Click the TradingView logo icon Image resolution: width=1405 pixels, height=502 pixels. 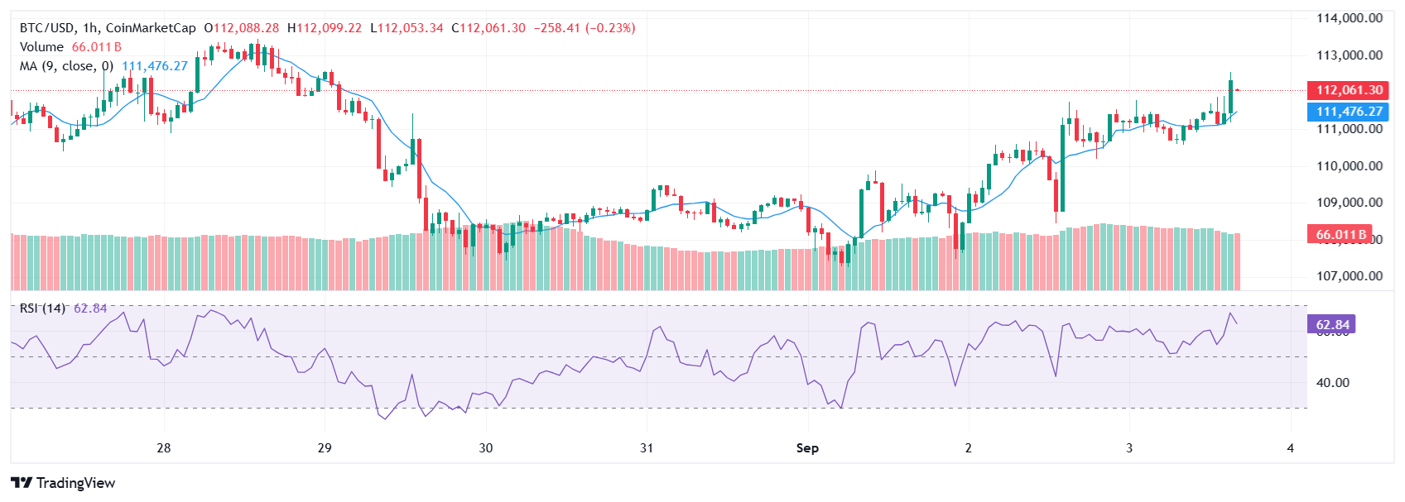(x=22, y=483)
